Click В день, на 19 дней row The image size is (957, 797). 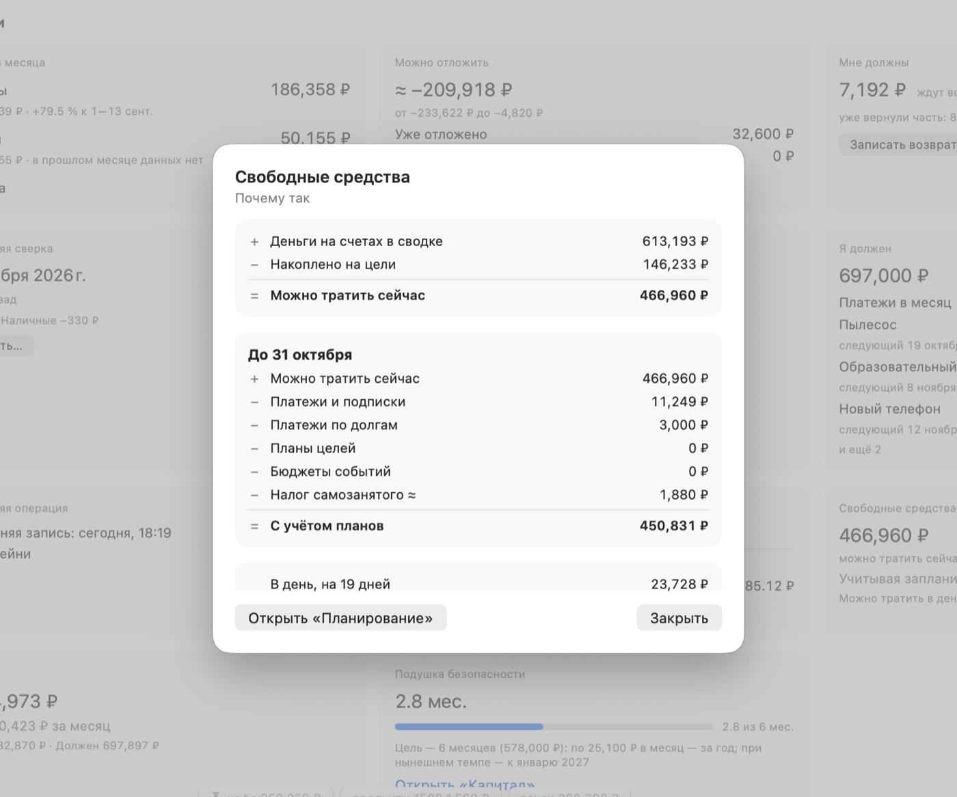coord(478,584)
